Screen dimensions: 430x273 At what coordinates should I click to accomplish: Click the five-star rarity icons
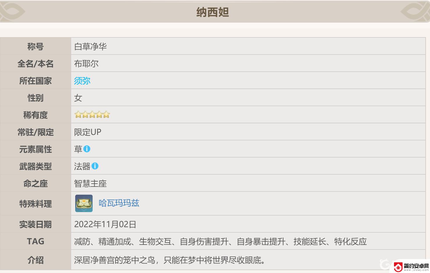[92, 115]
